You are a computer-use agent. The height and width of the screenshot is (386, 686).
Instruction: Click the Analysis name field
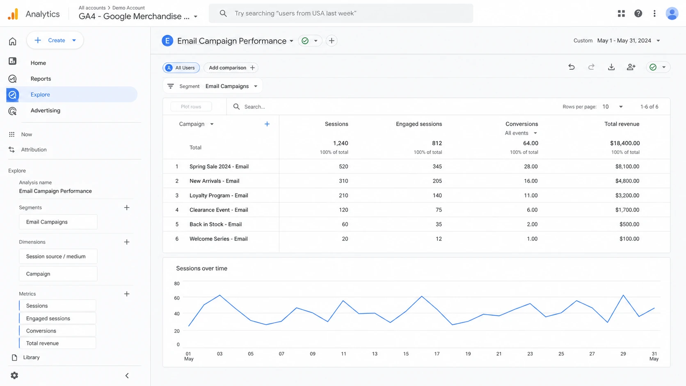click(55, 191)
